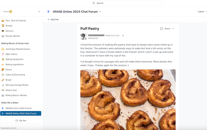This screenshot has width=207, height=130.
Task: Open the Puff Pastry post title
Action: point(90,29)
